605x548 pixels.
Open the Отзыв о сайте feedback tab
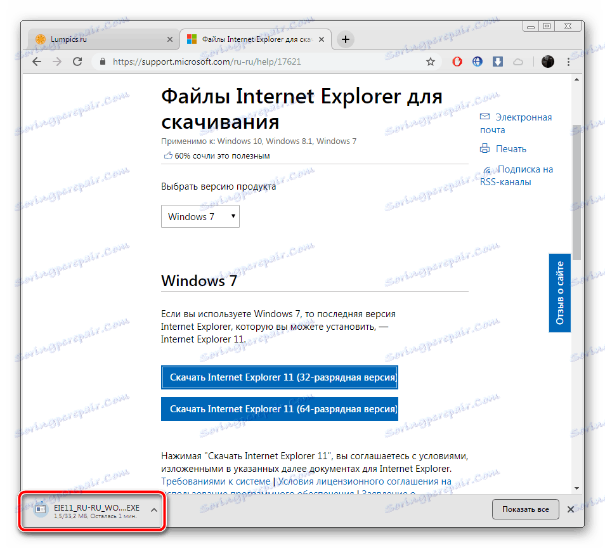560,293
